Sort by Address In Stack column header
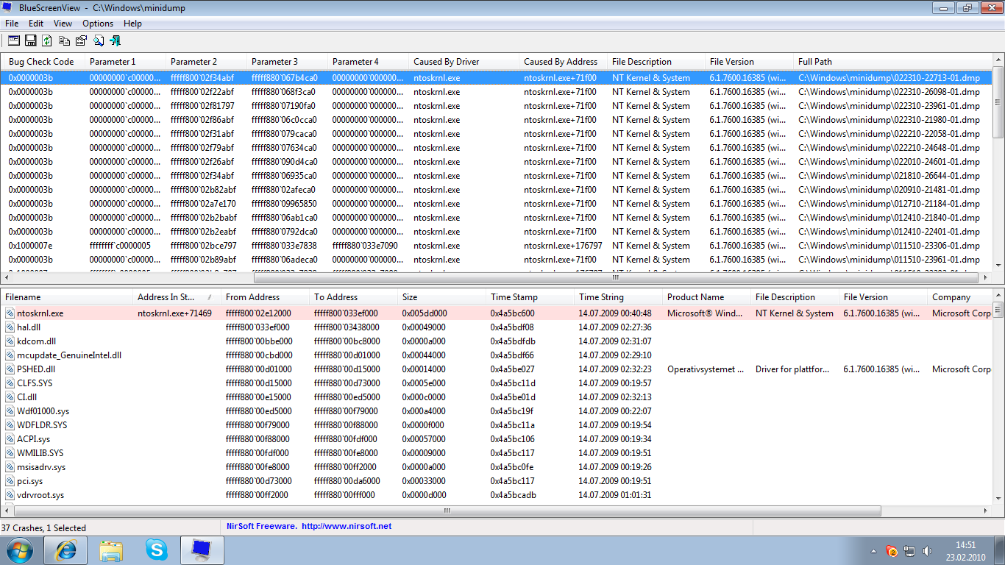Screen dimensions: 1005x565 click(177, 297)
